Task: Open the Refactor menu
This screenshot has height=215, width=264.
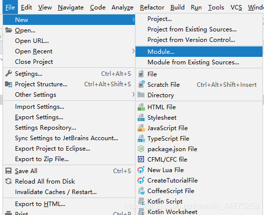Action: [x=152, y=7]
